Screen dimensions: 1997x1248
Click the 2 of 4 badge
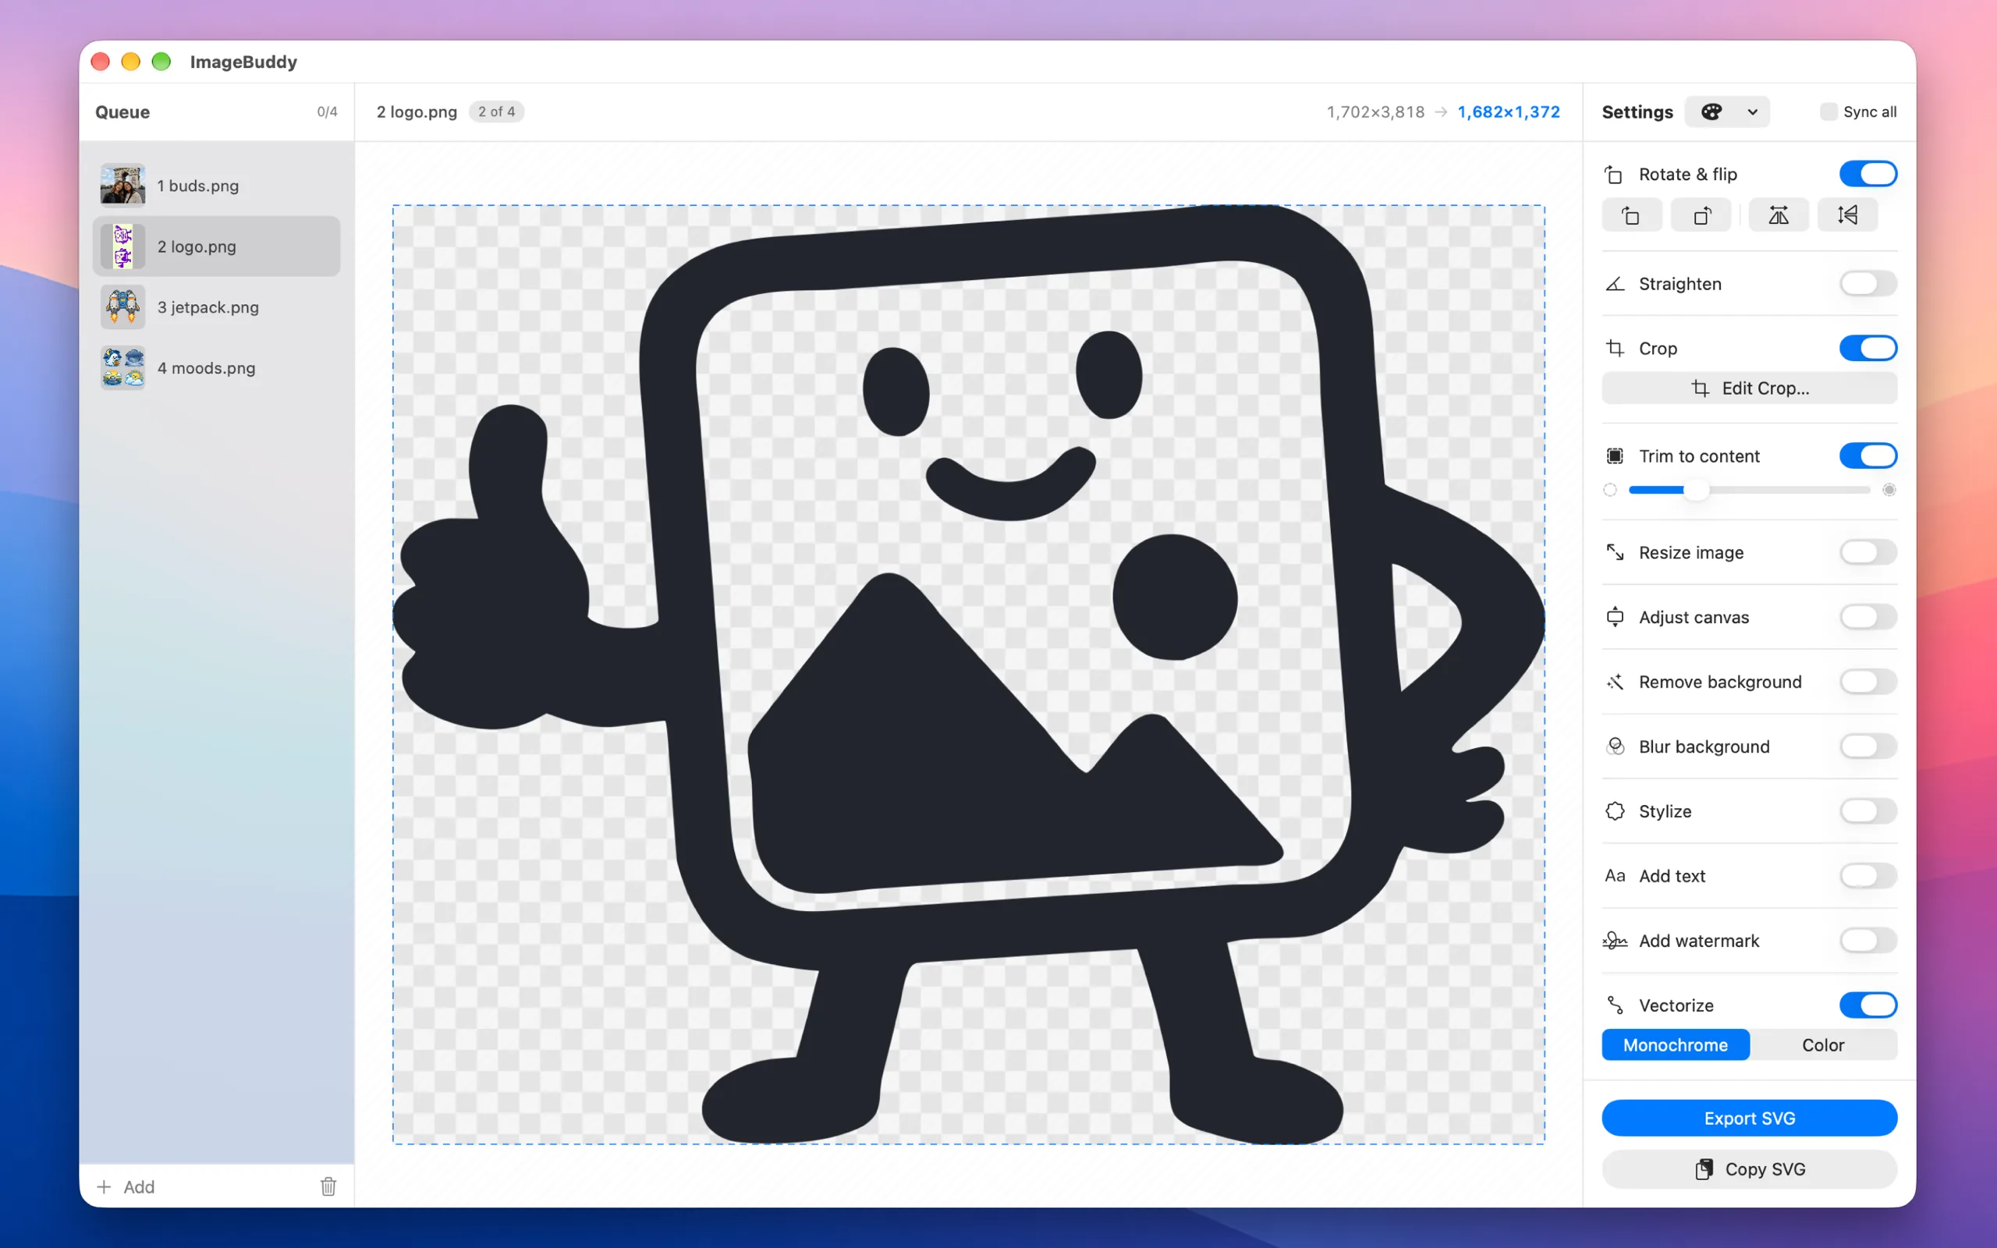click(x=497, y=112)
